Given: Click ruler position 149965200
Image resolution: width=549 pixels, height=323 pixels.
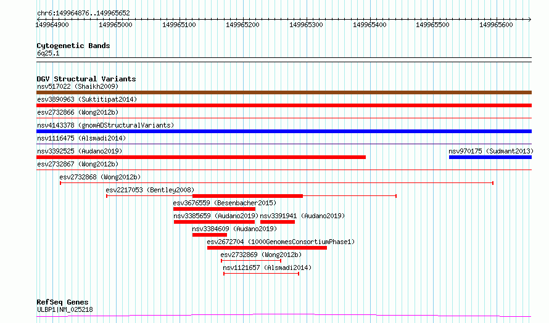Looking at the screenshot, I should 242,25.
